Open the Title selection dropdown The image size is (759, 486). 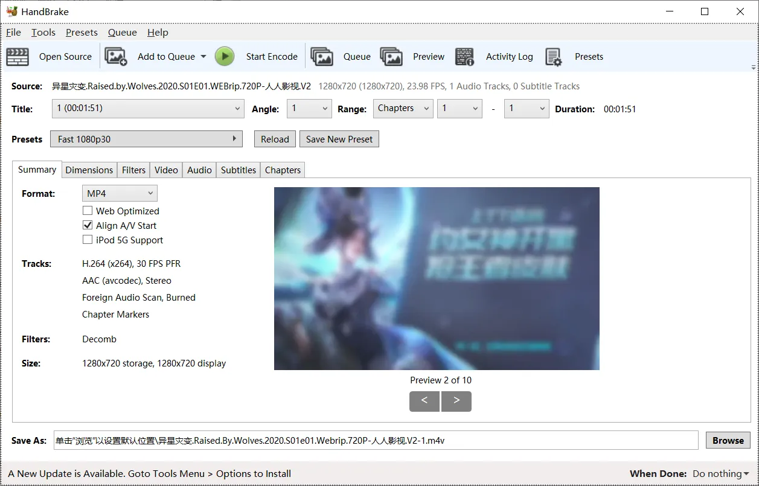click(147, 109)
